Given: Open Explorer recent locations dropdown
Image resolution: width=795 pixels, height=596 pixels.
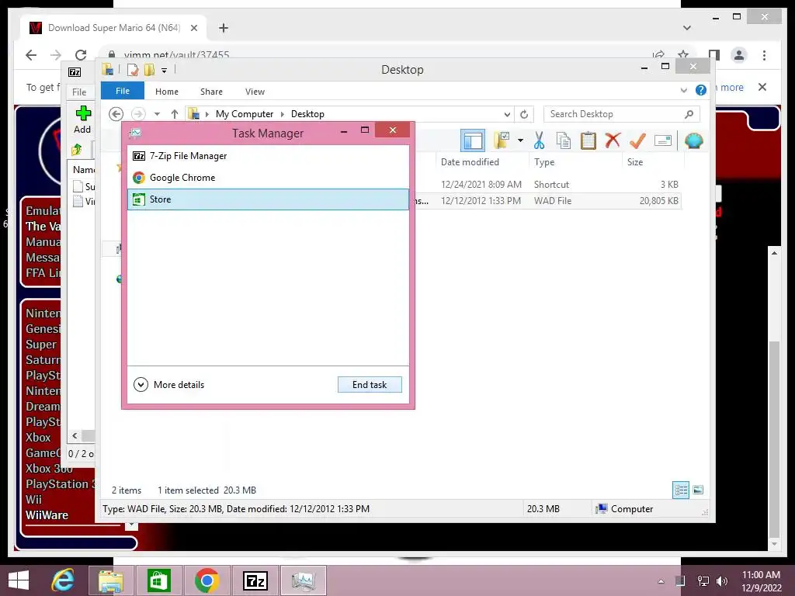Looking at the screenshot, I should [x=157, y=114].
